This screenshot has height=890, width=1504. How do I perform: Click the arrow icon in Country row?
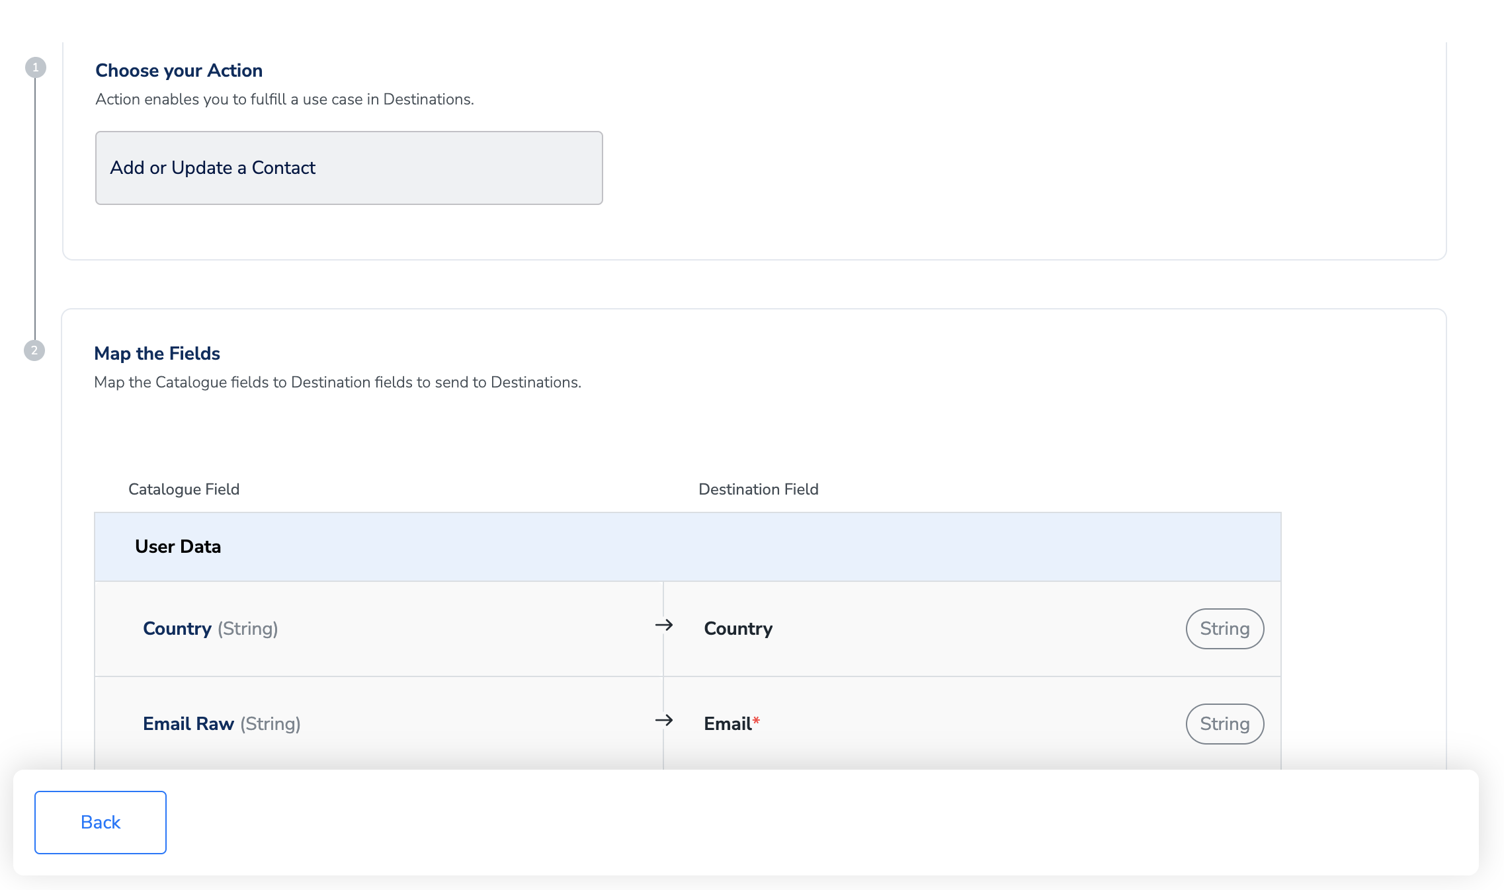(x=663, y=626)
